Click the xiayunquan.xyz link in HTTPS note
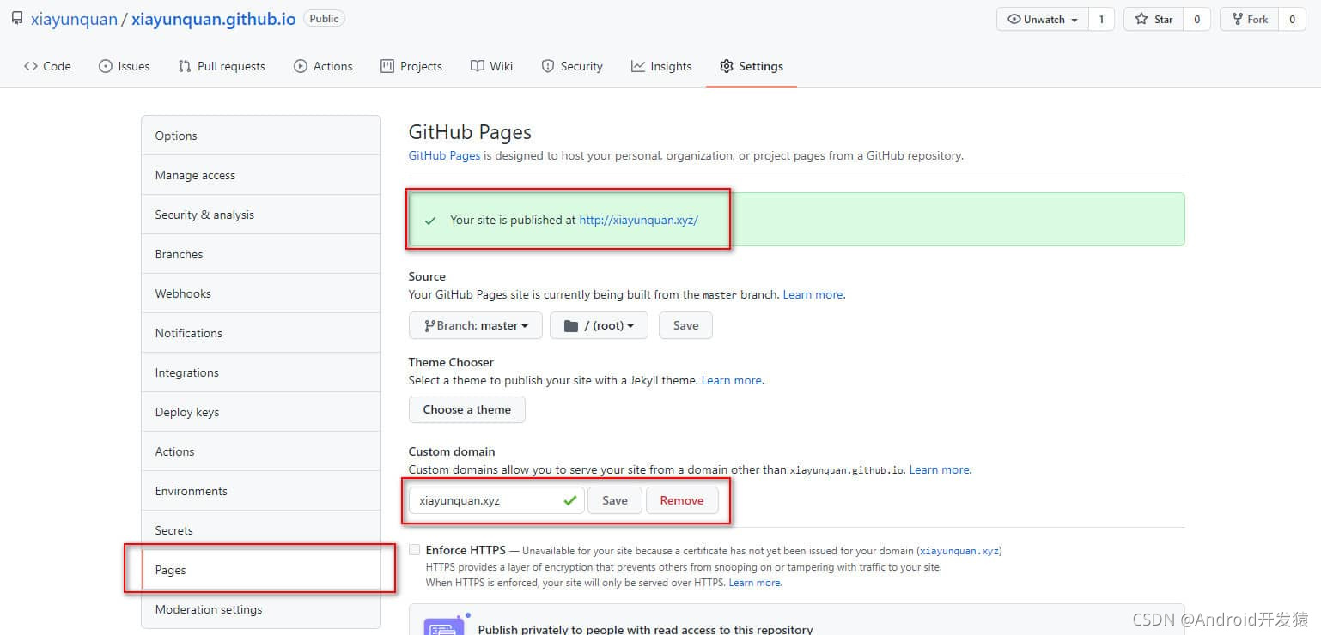1321x635 pixels. (x=959, y=551)
